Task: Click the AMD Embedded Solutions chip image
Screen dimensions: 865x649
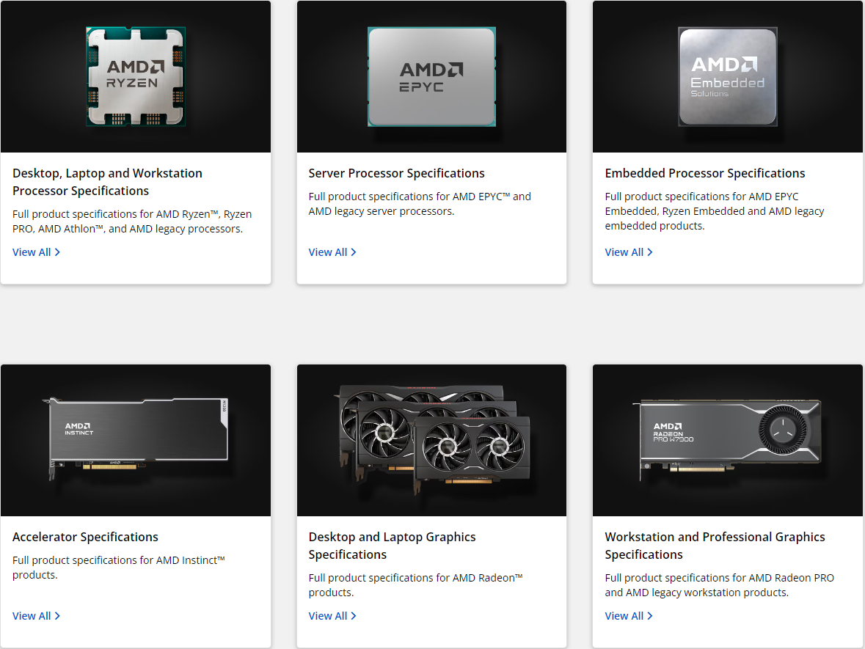Action: pyautogui.click(x=728, y=77)
